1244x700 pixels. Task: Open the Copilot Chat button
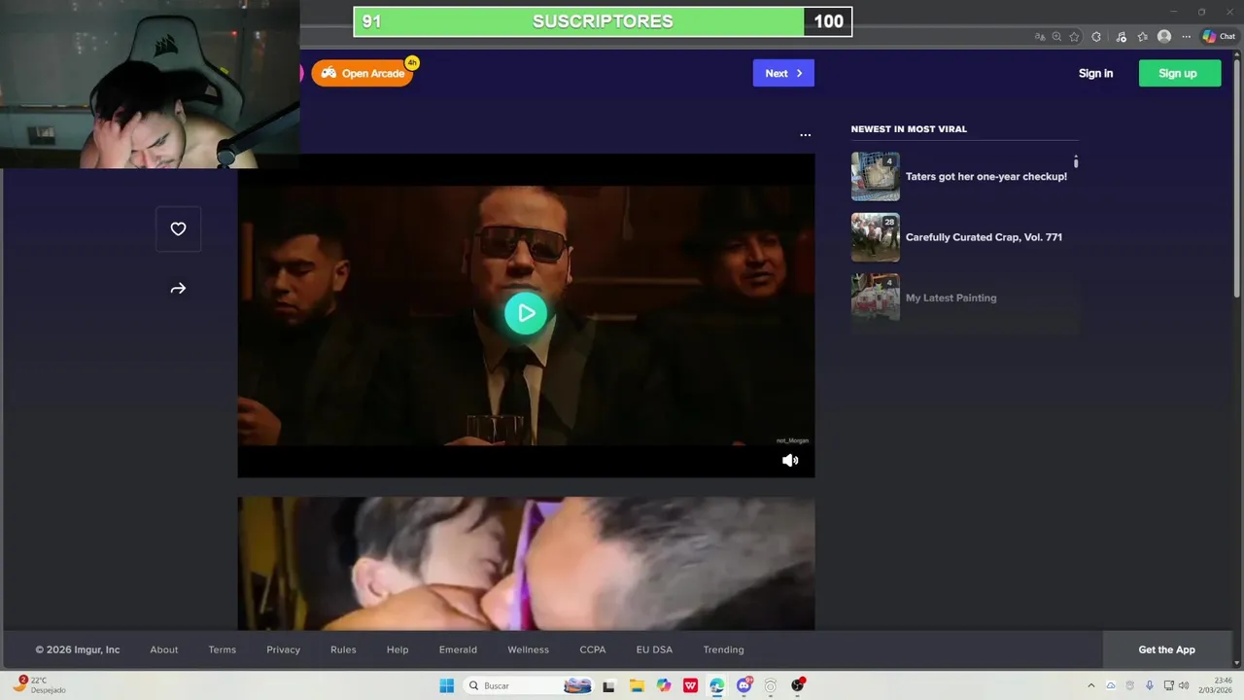[x=1219, y=37]
